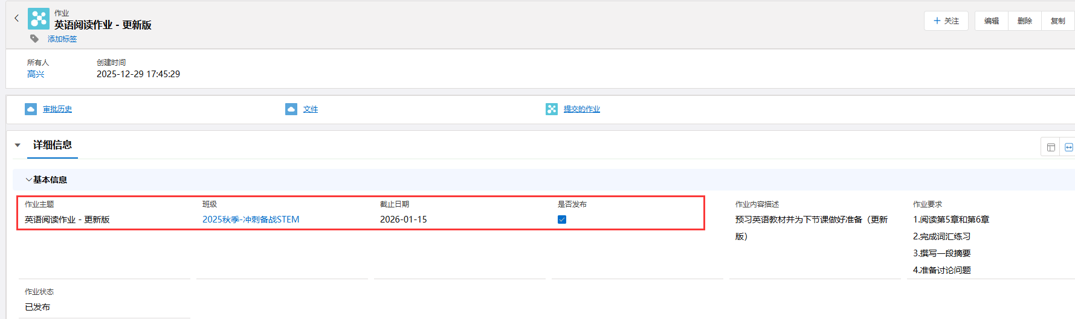Viewport: 1075px width, 319px height.
Task: Click the 审批历史 cloud icon
Action: coord(31,109)
